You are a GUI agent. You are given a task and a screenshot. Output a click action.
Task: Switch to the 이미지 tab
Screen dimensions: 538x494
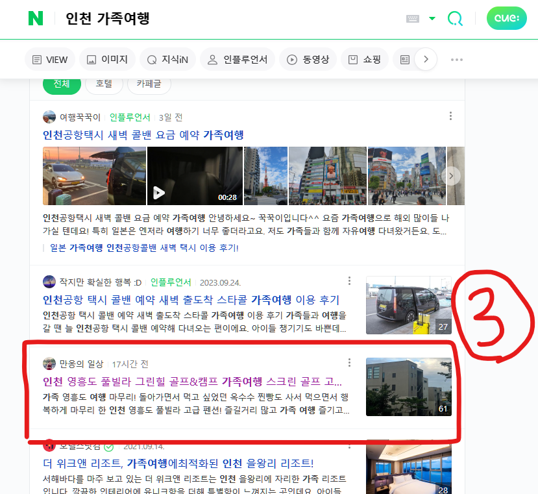[107, 60]
